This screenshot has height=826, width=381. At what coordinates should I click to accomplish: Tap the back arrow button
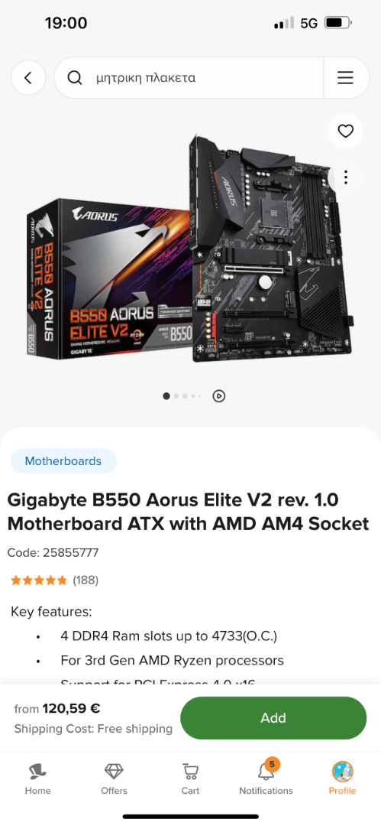(x=28, y=78)
